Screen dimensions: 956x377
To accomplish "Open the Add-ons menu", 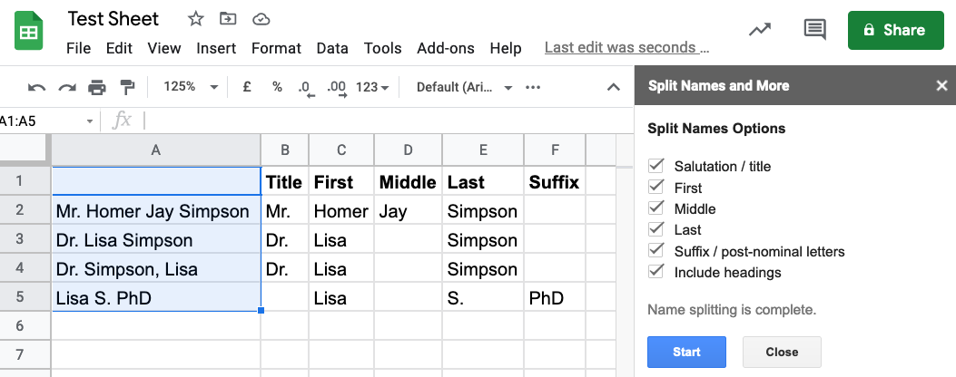I will (446, 48).
